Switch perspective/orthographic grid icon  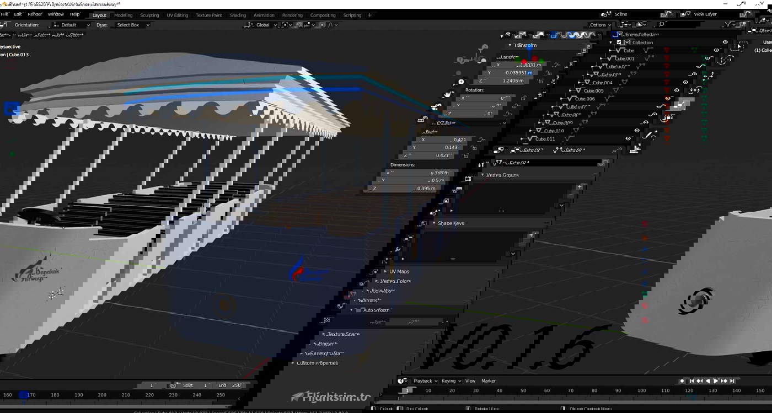[x=422, y=119]
